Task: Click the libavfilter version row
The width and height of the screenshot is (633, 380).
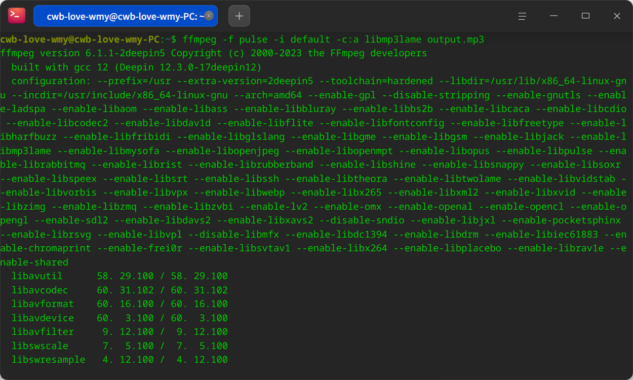Action: [120, 332]
